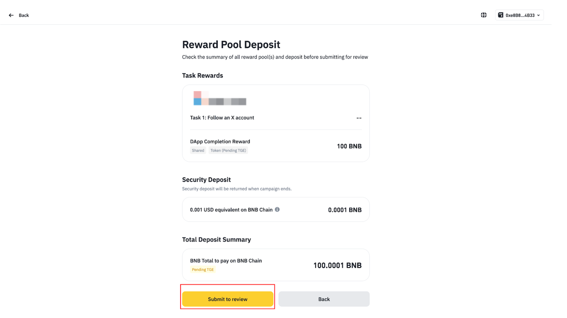This screenshot has height=318, width=567.
Task: Click the Reward Pool Deposit page title
Action: pos(231,44)
